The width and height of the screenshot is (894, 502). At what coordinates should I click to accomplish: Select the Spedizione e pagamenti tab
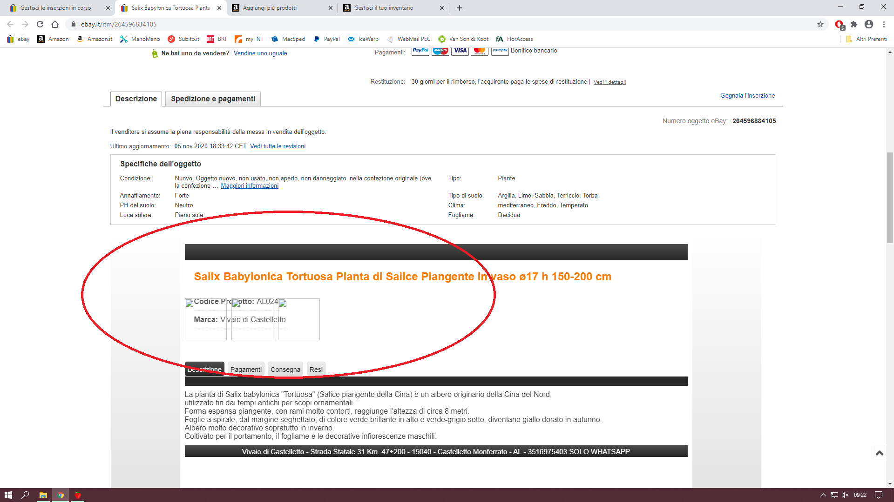[x=213, y=99]
